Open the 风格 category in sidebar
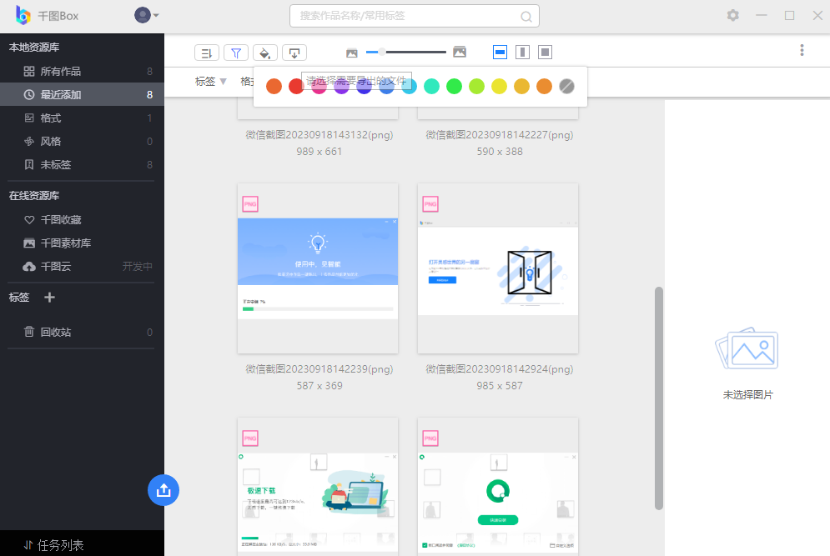 pyautogui.click(x=82, y=141)
